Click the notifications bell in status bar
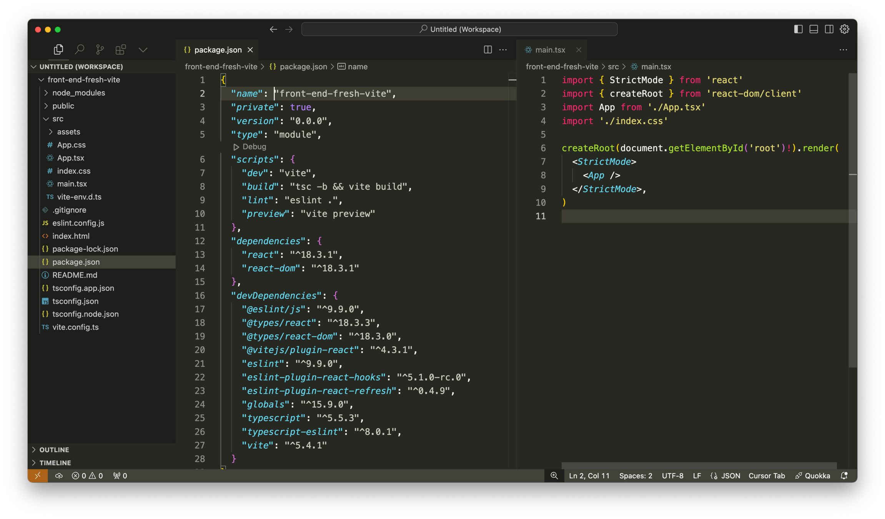 pyautogui.click(x=844, y=476)
